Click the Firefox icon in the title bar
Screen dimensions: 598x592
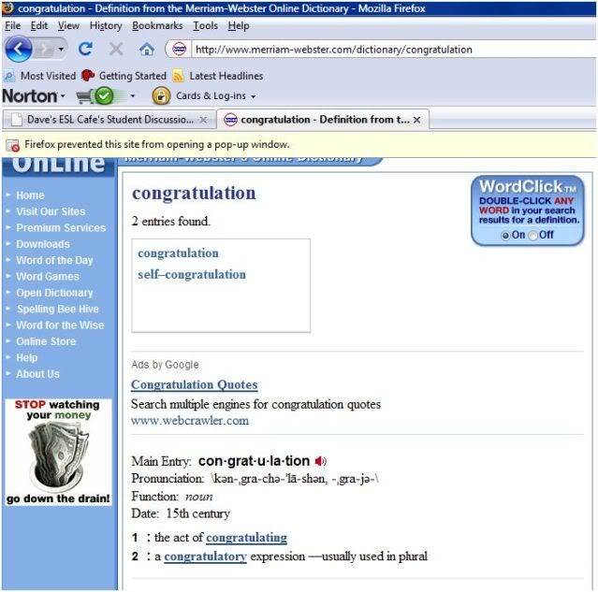click(x=8, y=8)
